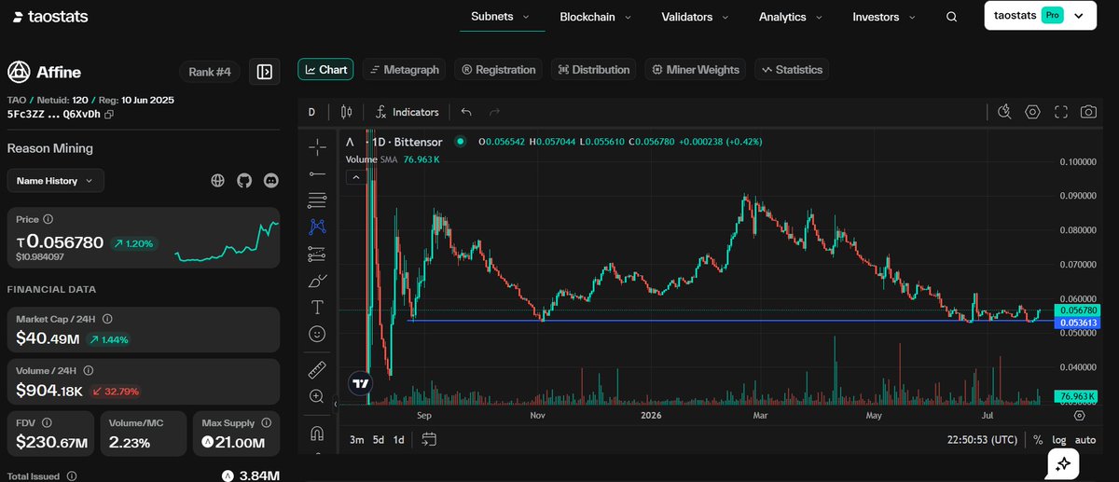This screenshot has width=1119, height=482.
Task: Open search with the magnifier icon
Action: click(x=951, y=17)
